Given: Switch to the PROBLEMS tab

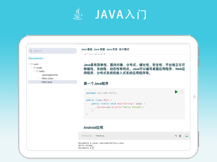Looking at the screenshot, I should click(87, 136).
